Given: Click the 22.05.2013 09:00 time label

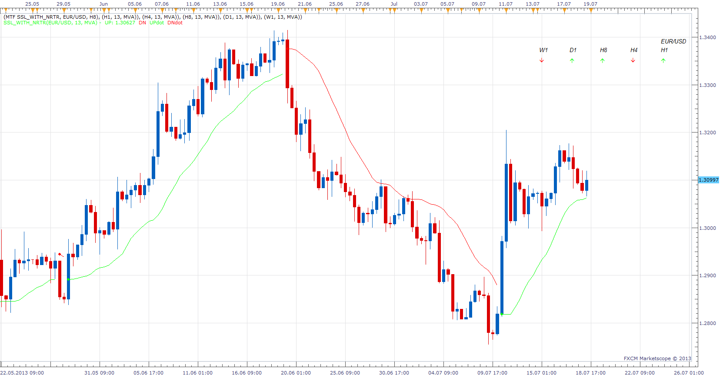Looking at the screenshot, I should 22,373.
